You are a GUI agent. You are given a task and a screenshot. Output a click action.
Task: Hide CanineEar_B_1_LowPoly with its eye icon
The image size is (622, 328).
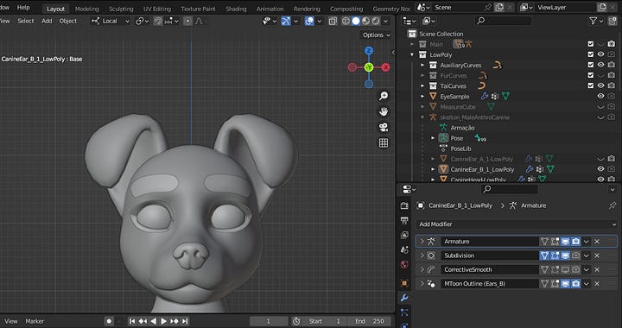(x=601, y=169)
